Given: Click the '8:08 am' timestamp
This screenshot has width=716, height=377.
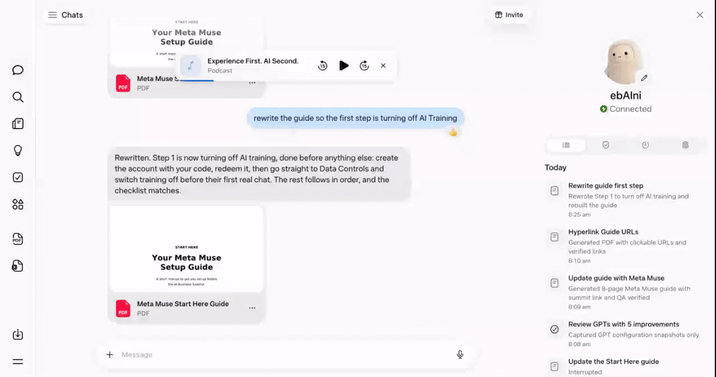Looking at the screenshot, I should pyautogui.click(x=579, y=344).
